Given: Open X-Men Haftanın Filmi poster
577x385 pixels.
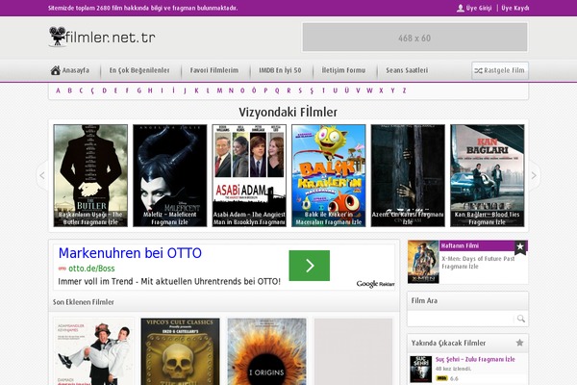Looking at the screenshot, I should tap(423, 262).
